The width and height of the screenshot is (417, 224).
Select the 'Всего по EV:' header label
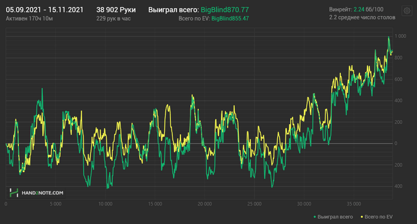point(194,18)
